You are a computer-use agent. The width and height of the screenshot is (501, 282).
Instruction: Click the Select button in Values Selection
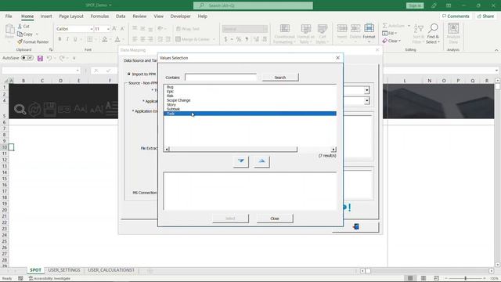pyautogui.click(x=230, y=219)
